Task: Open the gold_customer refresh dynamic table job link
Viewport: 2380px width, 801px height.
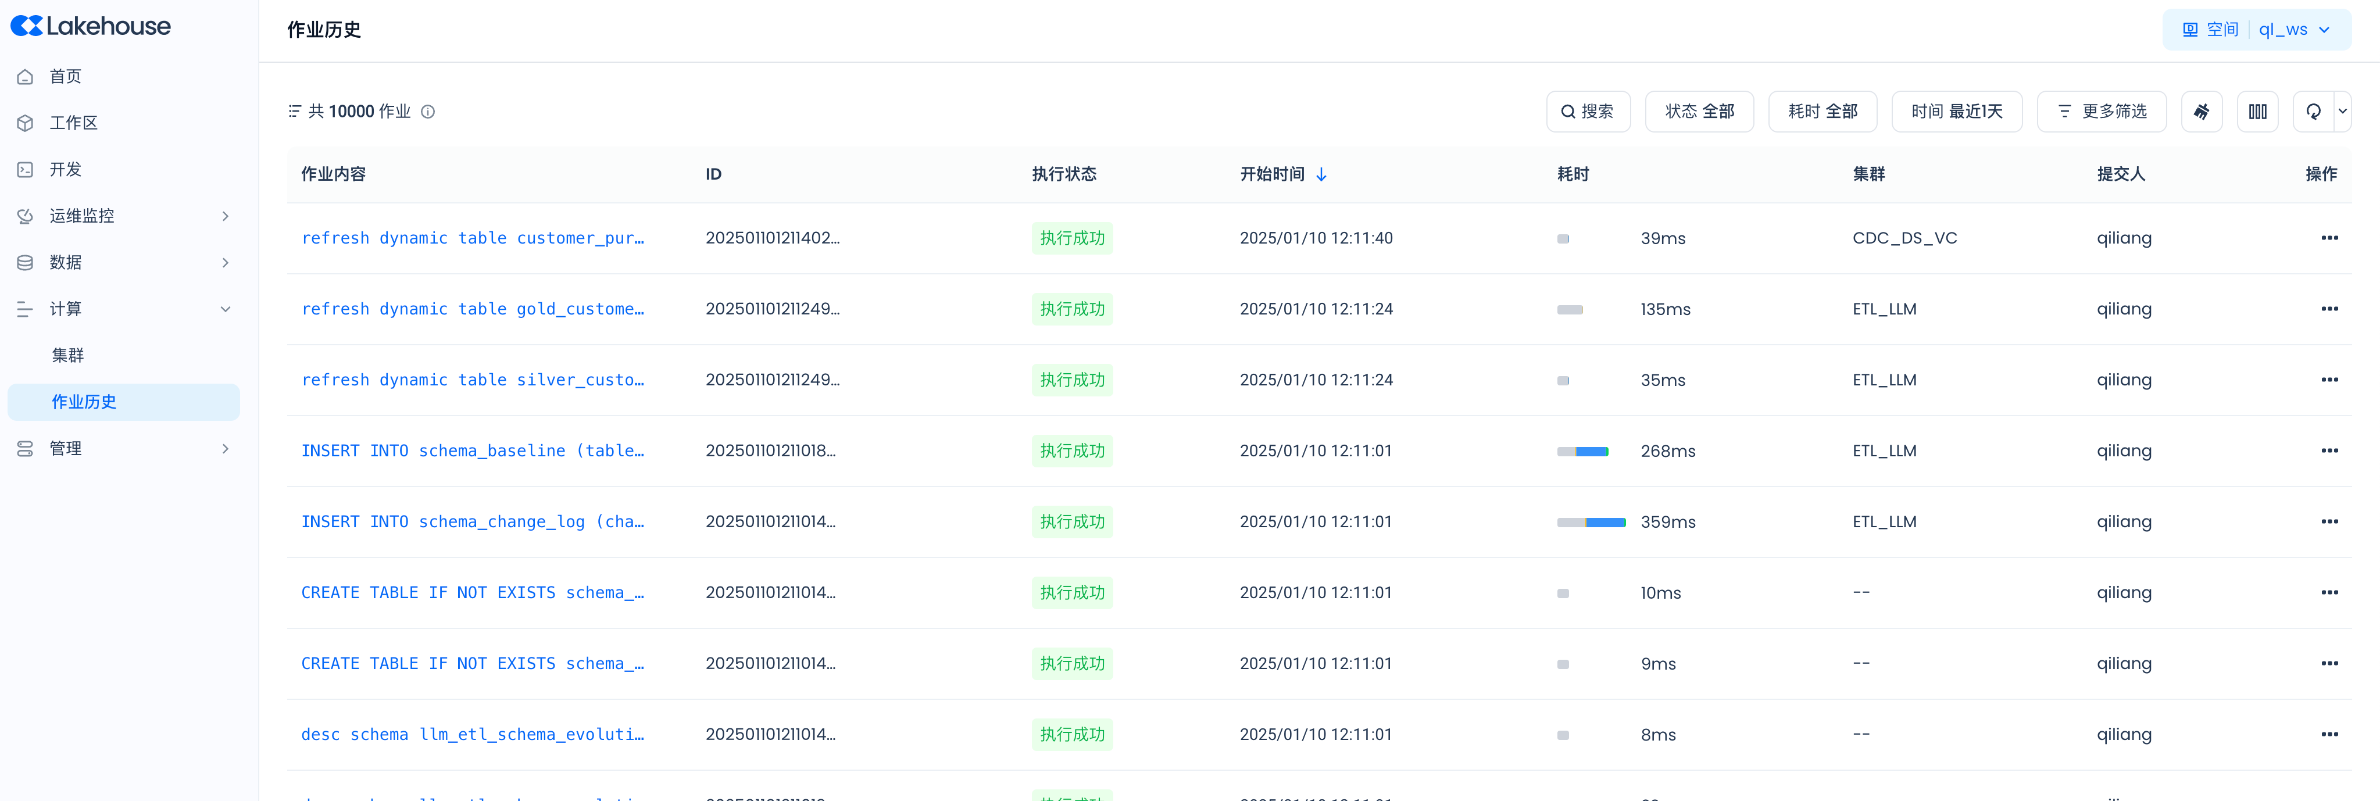Action: click(472, 309)
